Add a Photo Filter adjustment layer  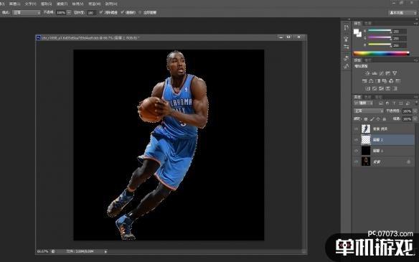pos(385,81)
